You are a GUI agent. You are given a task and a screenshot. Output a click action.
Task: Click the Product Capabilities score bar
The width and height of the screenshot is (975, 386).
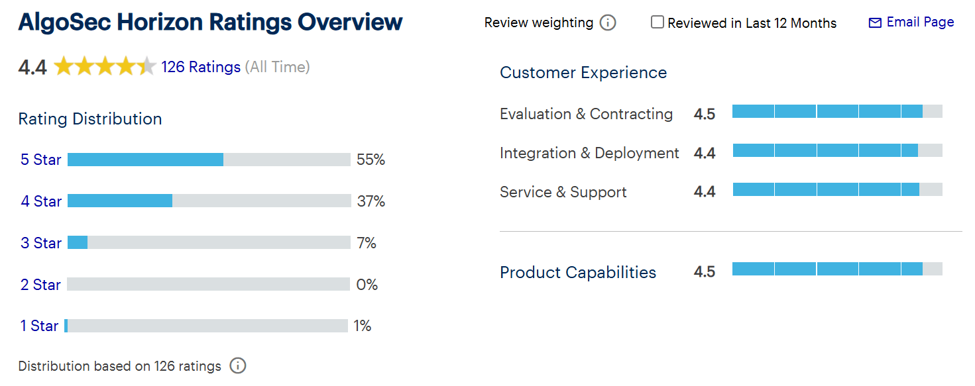pyautogui.click(x=836, y=269)
